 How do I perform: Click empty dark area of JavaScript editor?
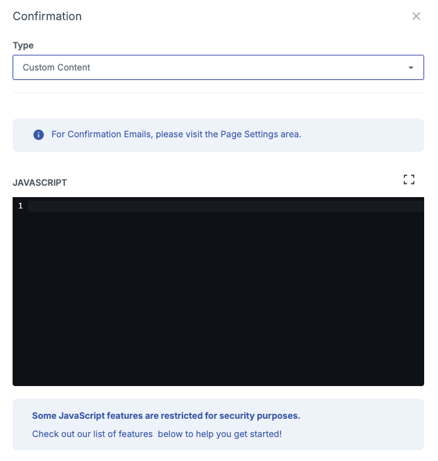[218, 297]
